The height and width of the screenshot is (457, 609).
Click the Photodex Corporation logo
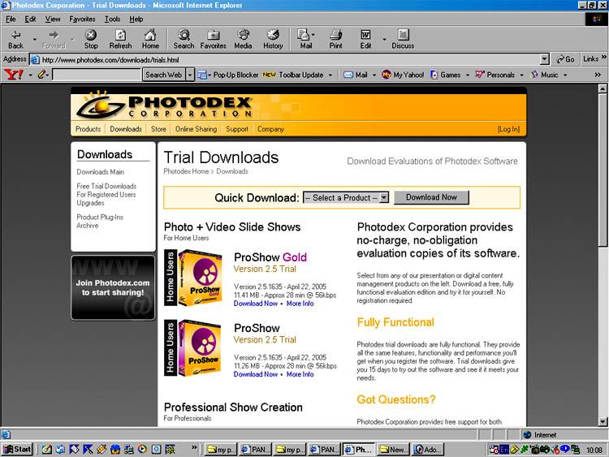coord(165,105)
